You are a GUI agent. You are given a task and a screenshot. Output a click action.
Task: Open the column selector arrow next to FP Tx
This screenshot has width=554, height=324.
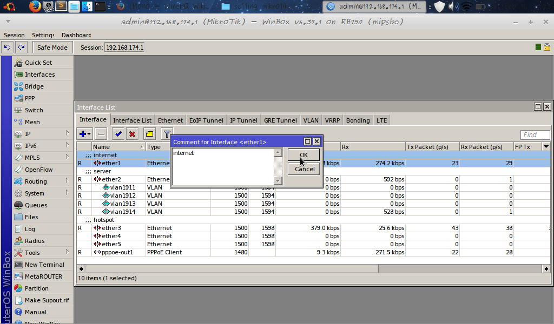[x=545, y=146]
